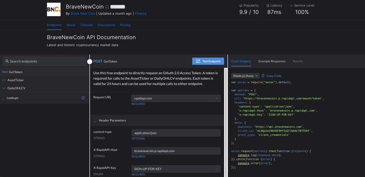The image size is (365, 177).
Task: Click the FREEMIUM badge
Action: [117, 7]
